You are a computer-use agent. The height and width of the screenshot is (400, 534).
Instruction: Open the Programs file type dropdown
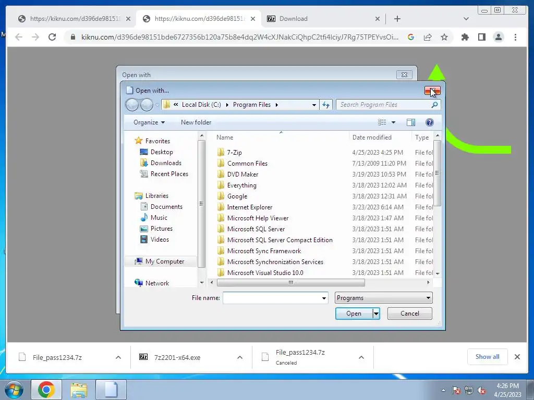click(383, 298)
